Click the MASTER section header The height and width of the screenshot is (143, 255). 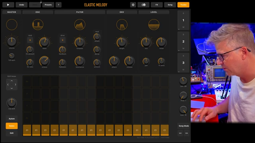pos(12,12)
